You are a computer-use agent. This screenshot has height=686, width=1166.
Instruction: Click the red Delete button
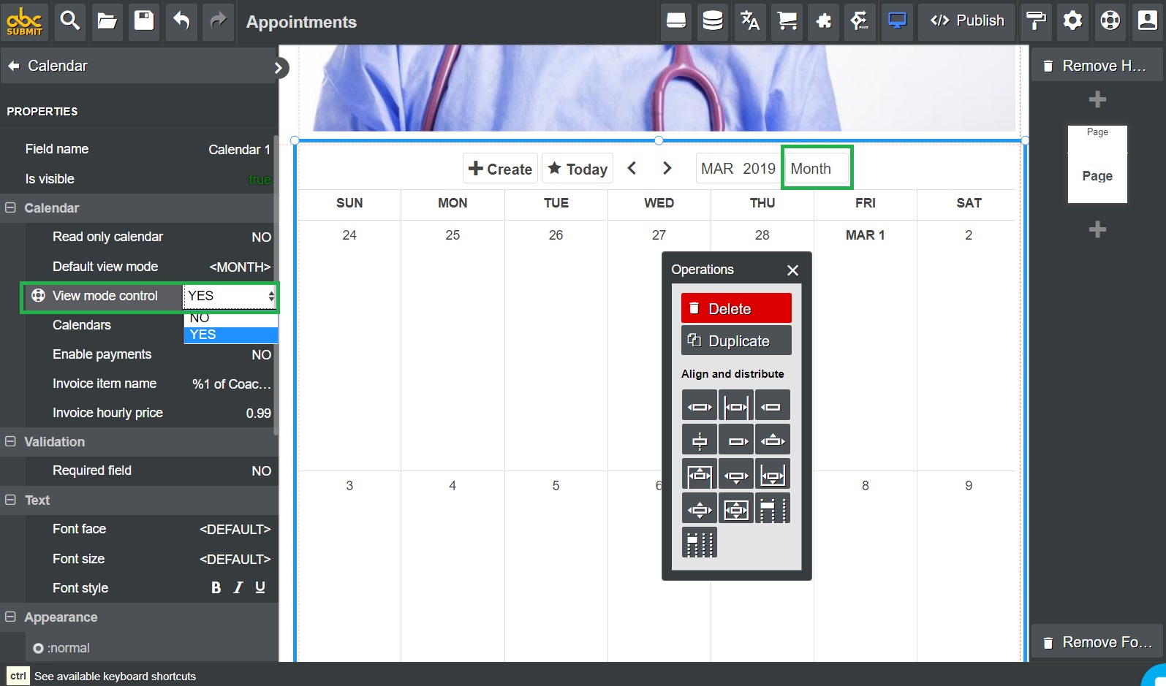tap(736, 308)
